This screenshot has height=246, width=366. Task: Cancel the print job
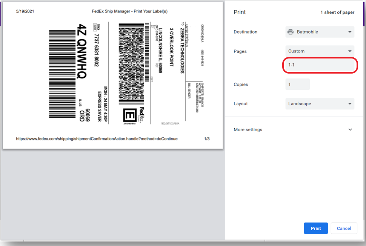click(x=344, y=228)
